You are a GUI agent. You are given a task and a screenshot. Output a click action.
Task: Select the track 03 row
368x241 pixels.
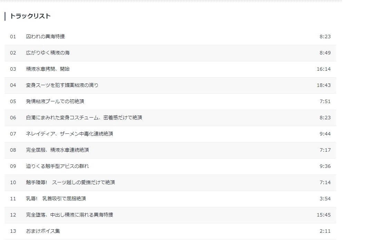(x=48, y=69)
